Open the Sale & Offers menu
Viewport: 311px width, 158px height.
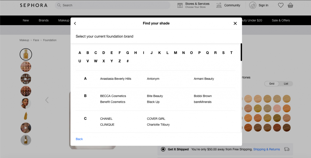(x=281, y=20)
